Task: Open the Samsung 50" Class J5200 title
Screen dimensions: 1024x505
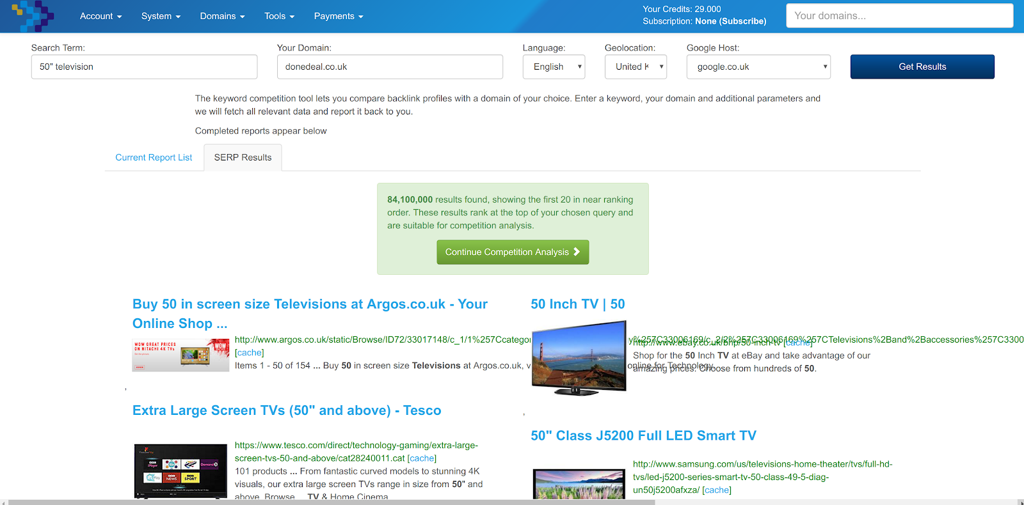Action: [x=643, y=435]
